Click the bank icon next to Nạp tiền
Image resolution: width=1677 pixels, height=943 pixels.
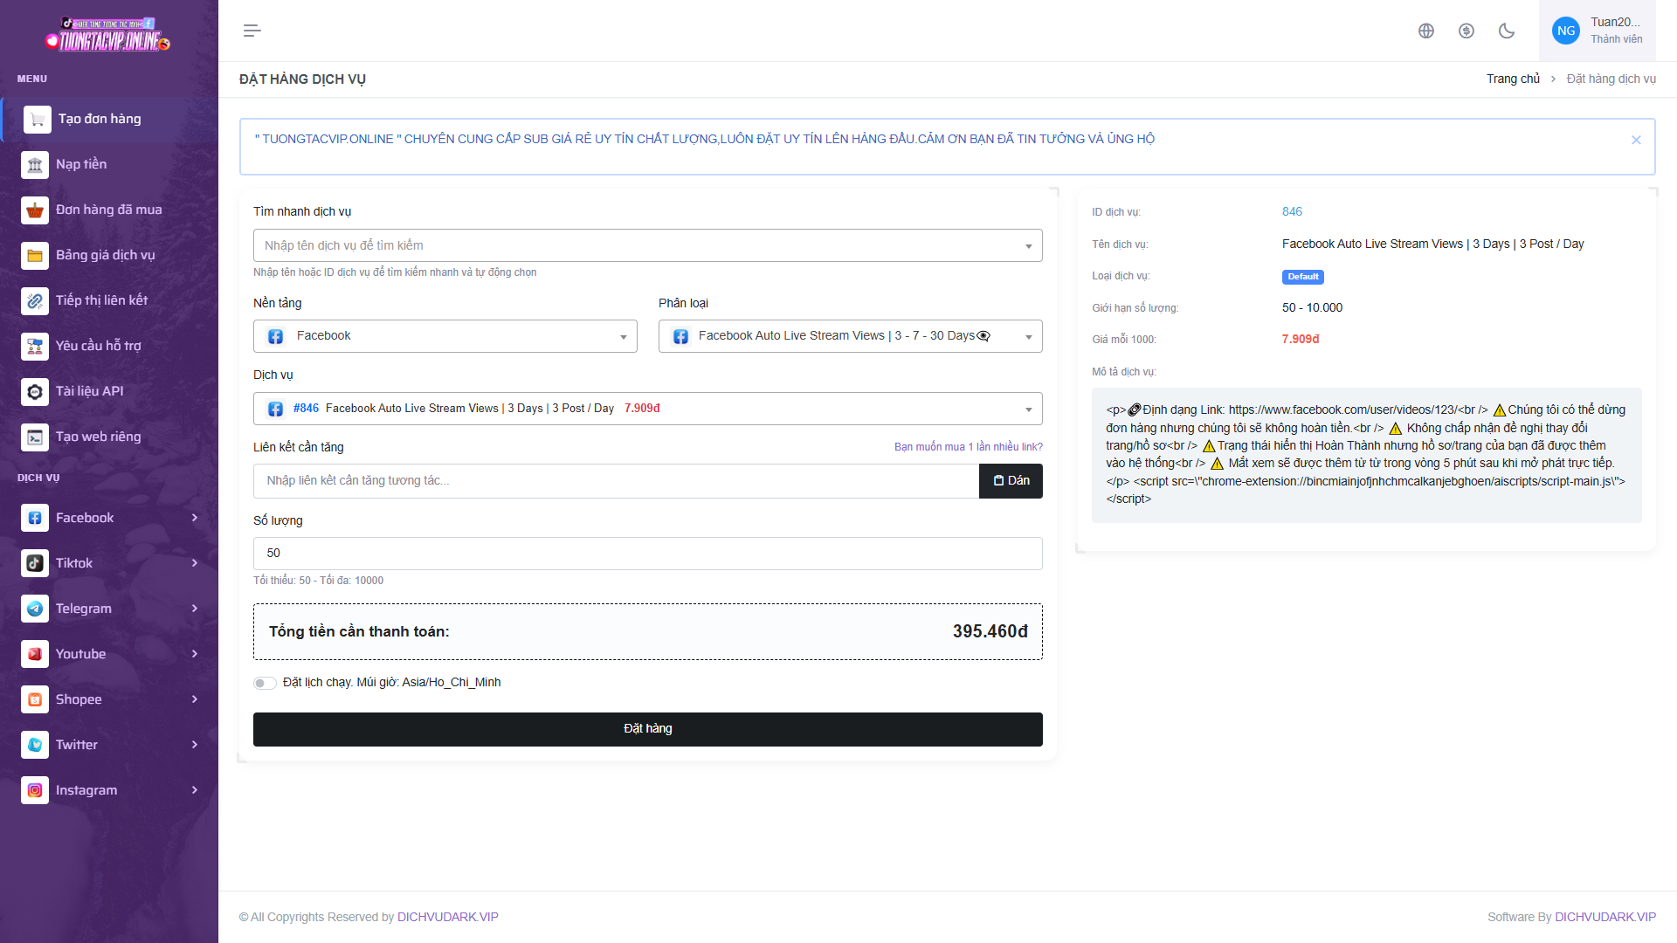coord(35,164)
